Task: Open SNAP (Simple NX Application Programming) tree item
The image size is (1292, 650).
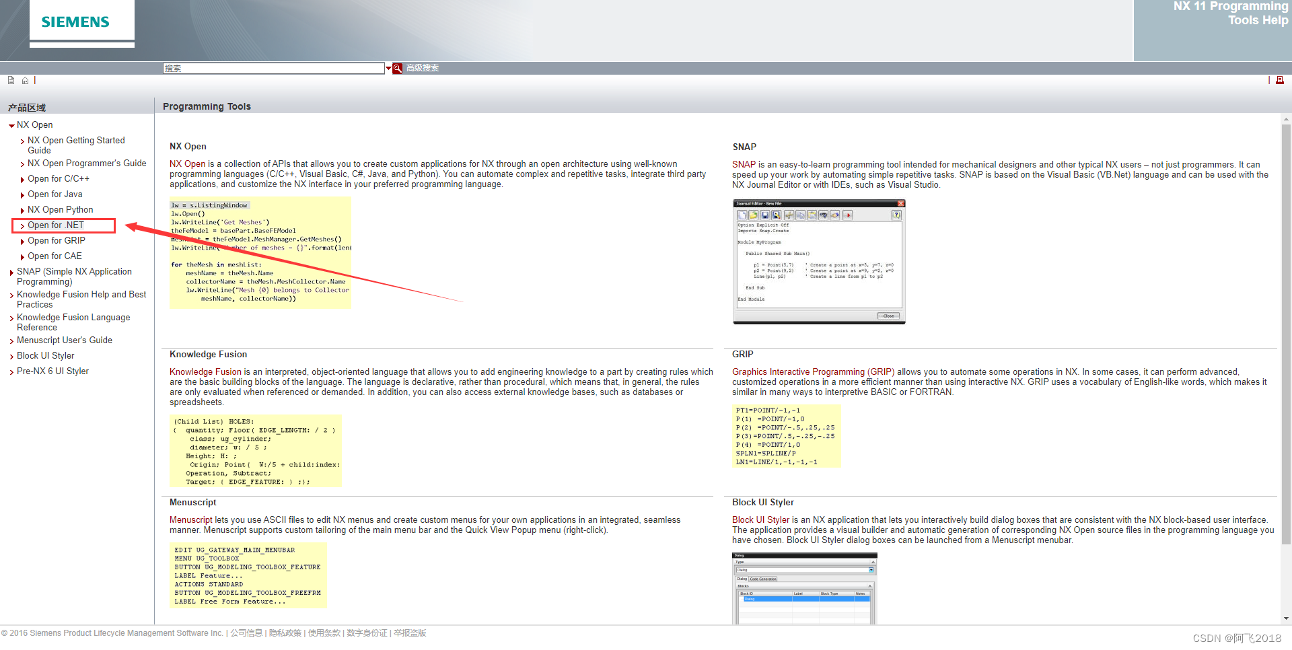Action: 74,277
